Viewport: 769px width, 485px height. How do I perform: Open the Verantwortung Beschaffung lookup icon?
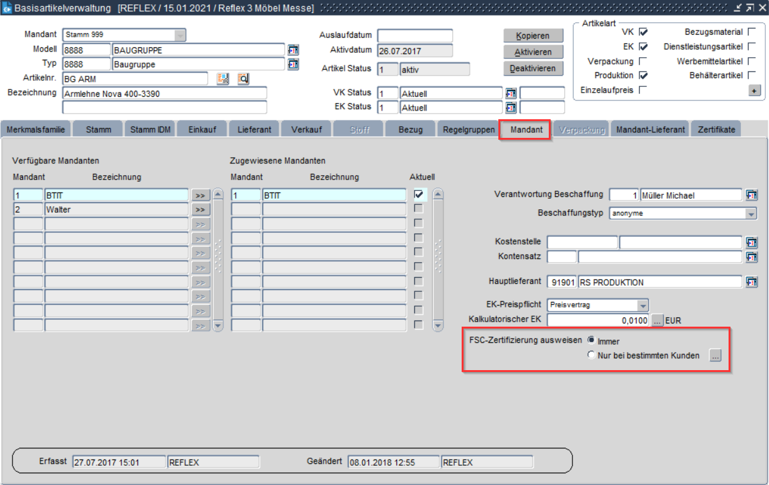pos(752,195)
